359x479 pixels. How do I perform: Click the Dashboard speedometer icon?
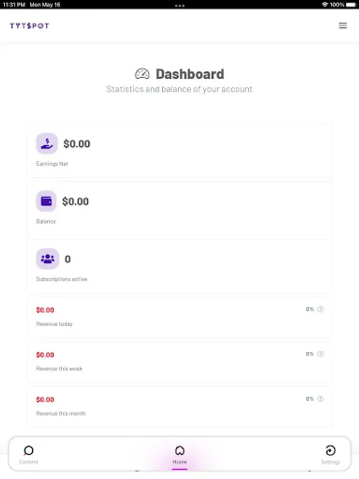[x=142, y=74]
